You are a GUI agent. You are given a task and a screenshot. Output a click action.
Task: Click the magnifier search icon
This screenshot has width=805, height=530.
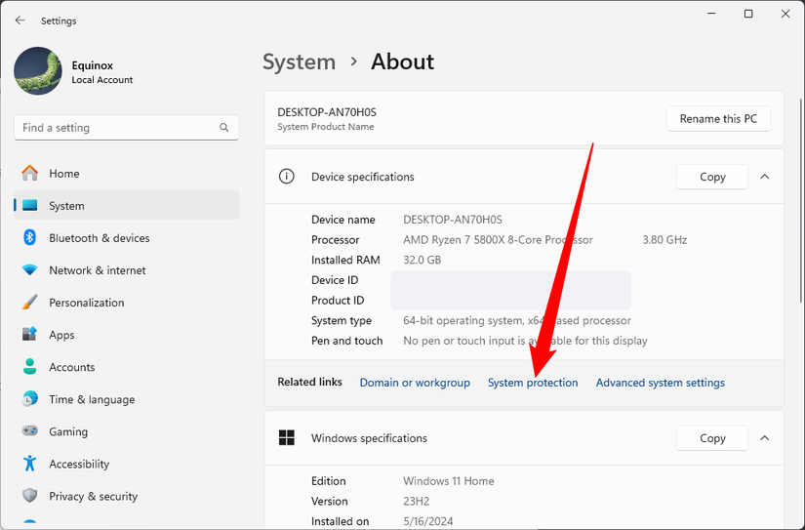pyautogui.click(x=223, y=127)
